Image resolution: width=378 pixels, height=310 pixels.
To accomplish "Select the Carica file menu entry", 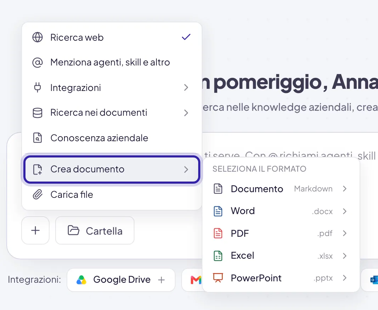I will click(x=111, y=195).
